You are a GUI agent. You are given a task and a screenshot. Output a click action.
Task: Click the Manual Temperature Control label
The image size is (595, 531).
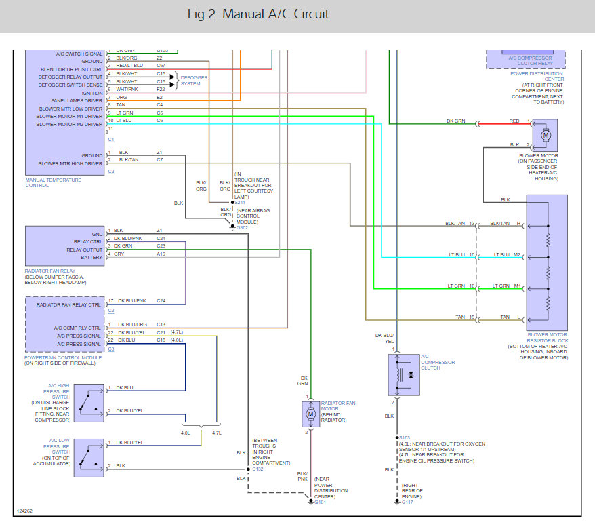coord(54,182)
